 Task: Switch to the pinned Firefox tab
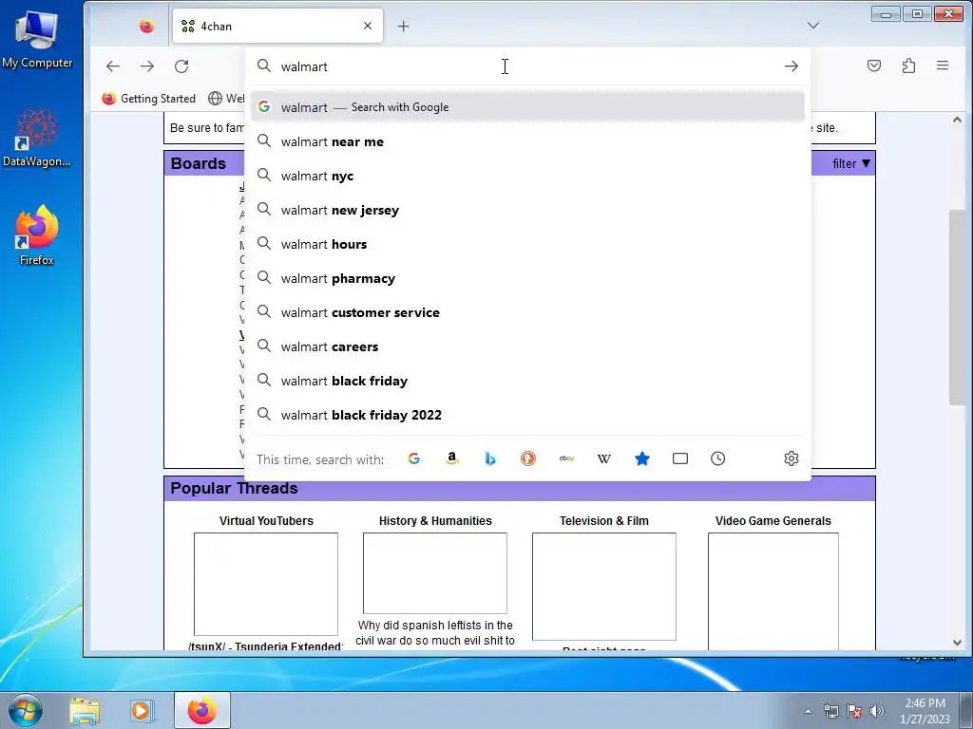[147, 26]
